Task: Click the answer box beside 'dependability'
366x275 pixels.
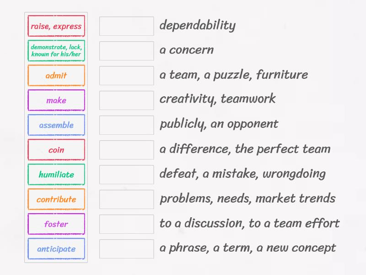Action: click(126, 26)
